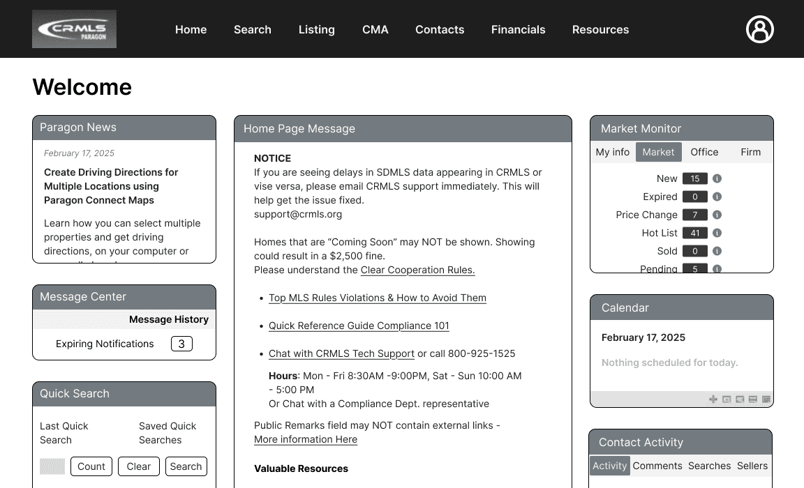Open the Resources menu

[x=600, y=30]
